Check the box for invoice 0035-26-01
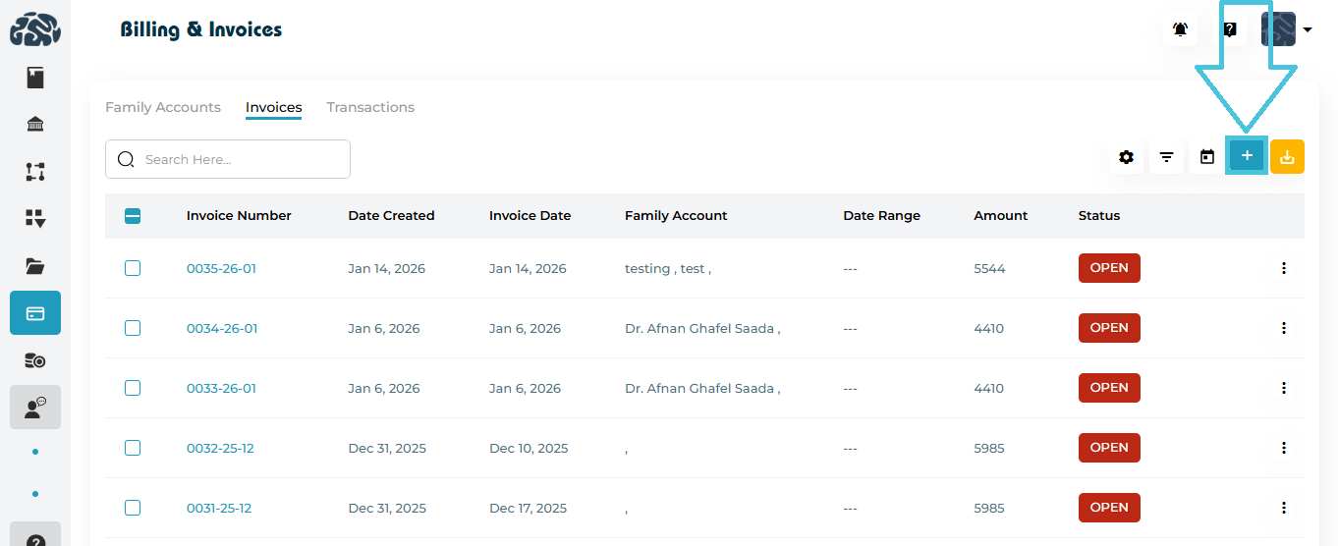The image size is (1338, 546). click(x=133, y=268)
